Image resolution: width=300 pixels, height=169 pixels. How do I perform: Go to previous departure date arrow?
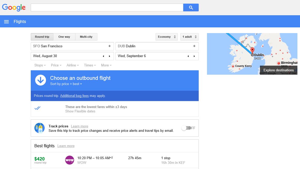coord(103,56)
